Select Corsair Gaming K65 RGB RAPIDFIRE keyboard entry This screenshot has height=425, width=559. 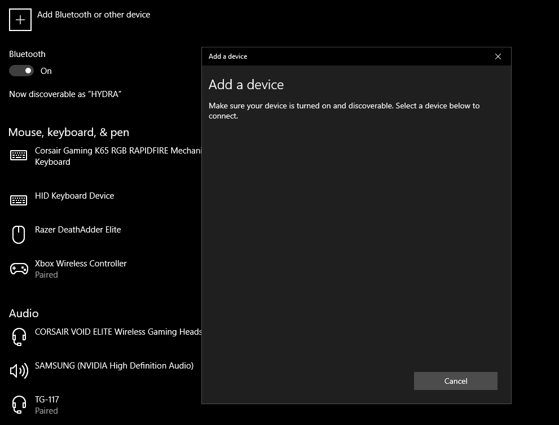105,156
